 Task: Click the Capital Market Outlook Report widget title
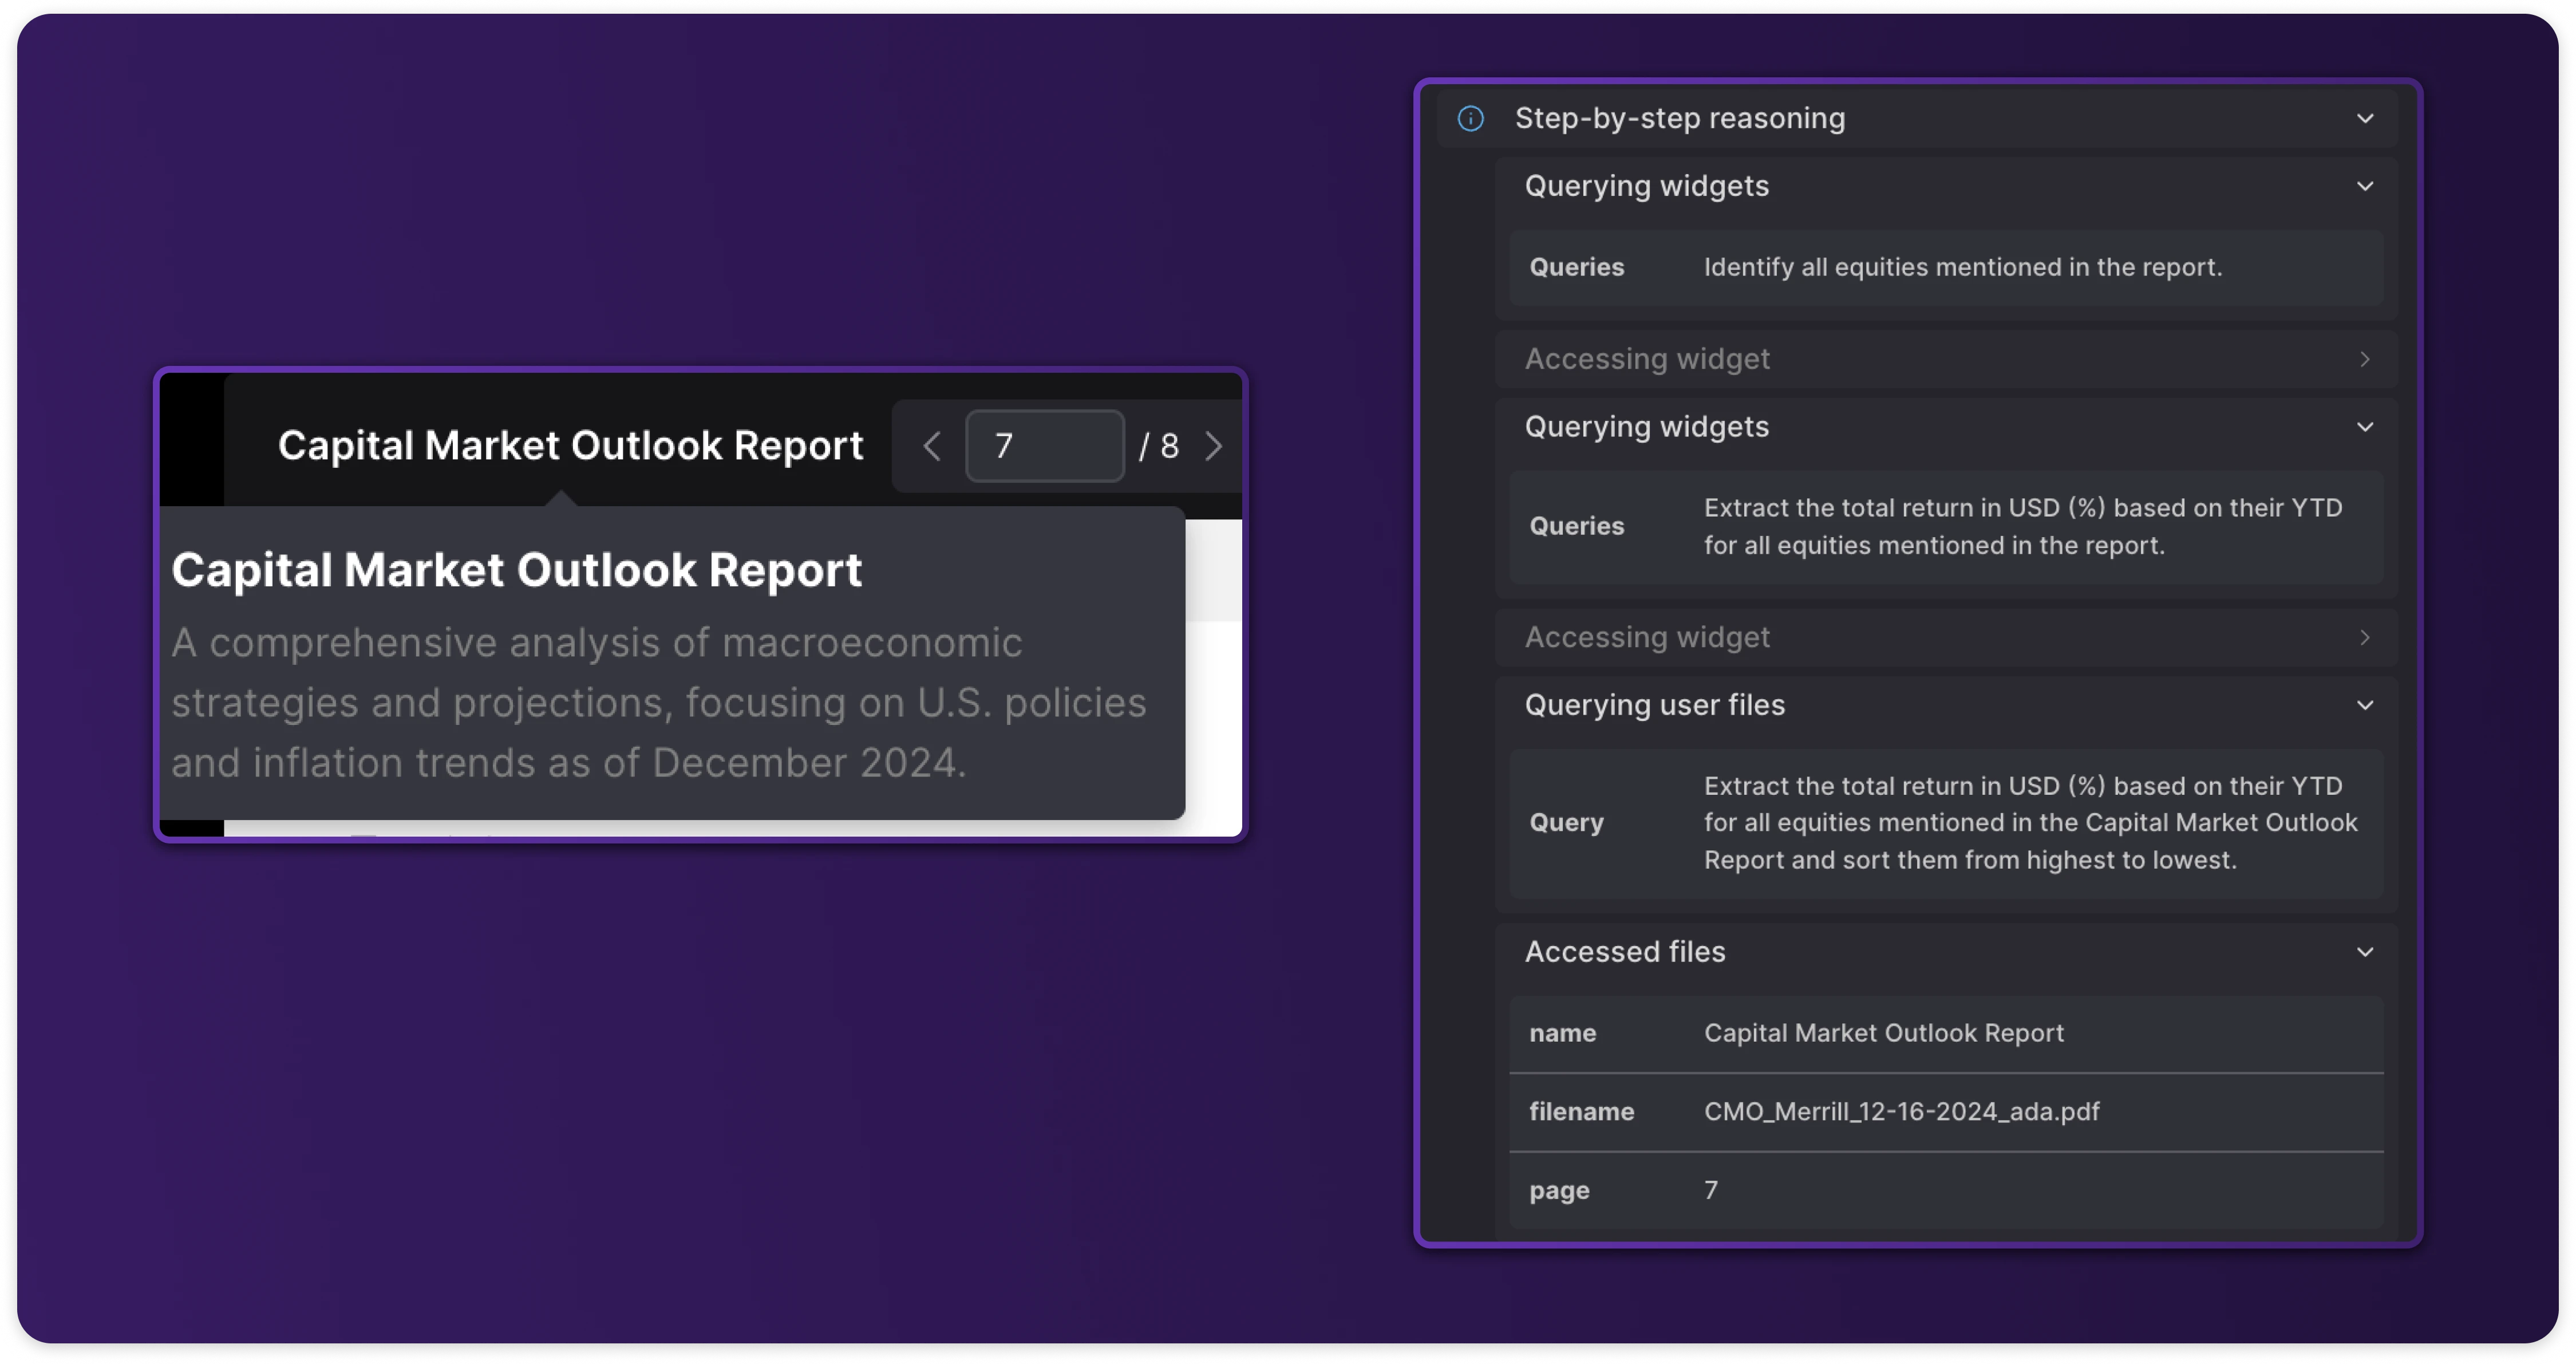pos(570,446)
